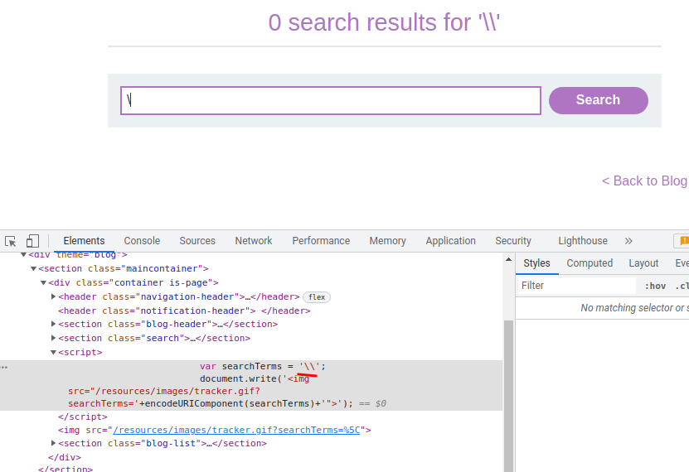Click the Elements panel scroll up arrow
The width and height of the screenshot is (689, 472).
click(x=508, y=259)
